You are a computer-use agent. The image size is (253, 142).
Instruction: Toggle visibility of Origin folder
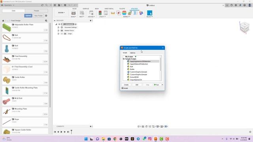[x=62, y=34]
